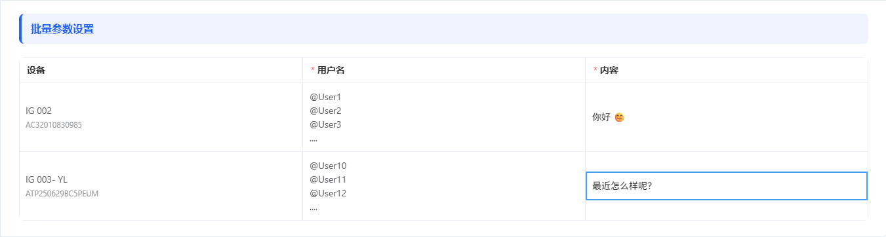Click the IG 003- YL device name
Screen dimensions: 886x237
(x=47, y=179)
